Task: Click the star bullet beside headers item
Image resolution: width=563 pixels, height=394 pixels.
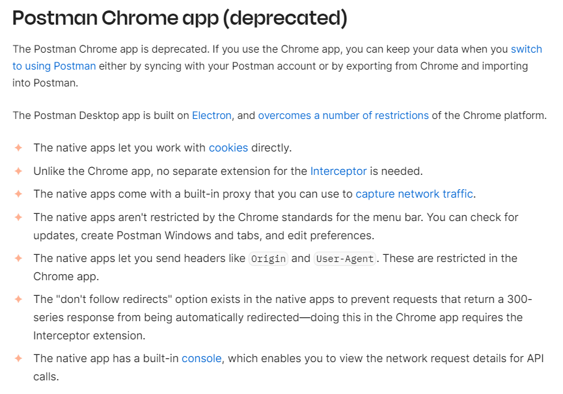Action: coord(18,258)
